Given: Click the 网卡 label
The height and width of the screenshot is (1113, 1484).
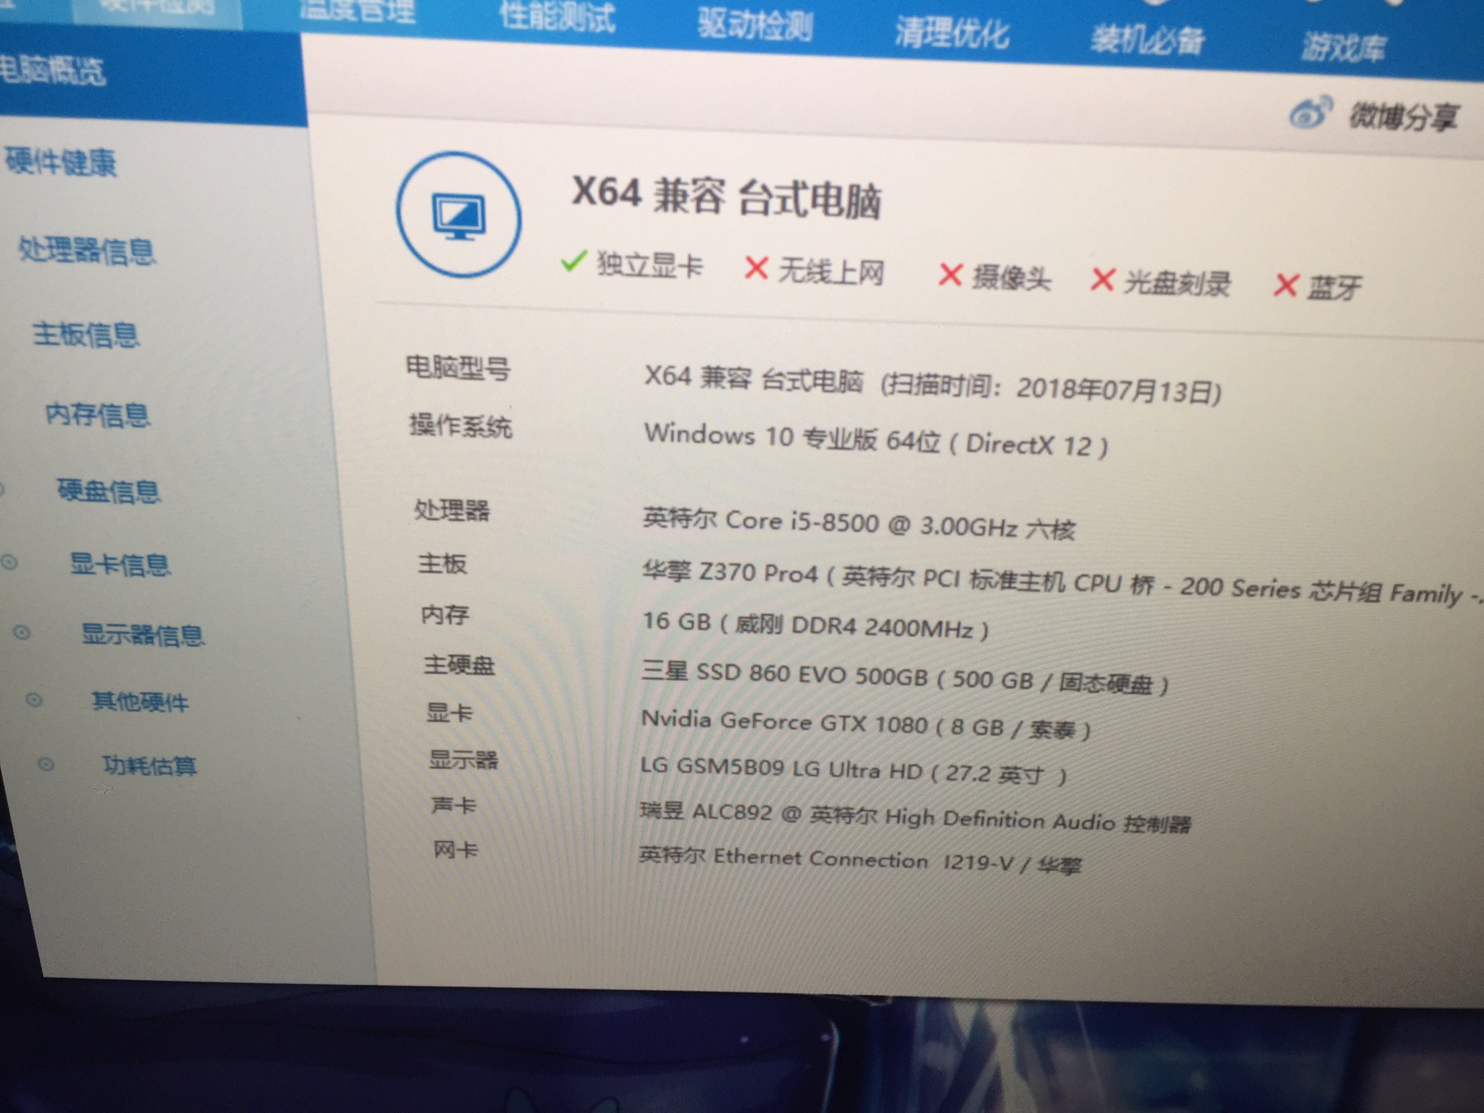Looking at the screenshot, I should [x=456, y=850].
